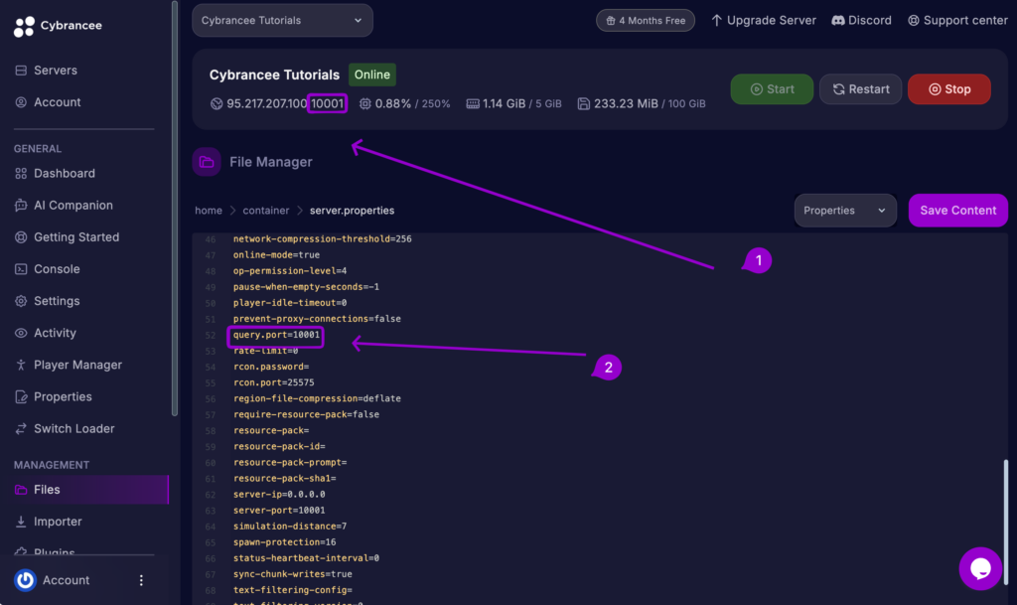Go to home in the breadcrumb
Image resolution: width=1017 pixels, height=605 pixels.
point(209,211)
